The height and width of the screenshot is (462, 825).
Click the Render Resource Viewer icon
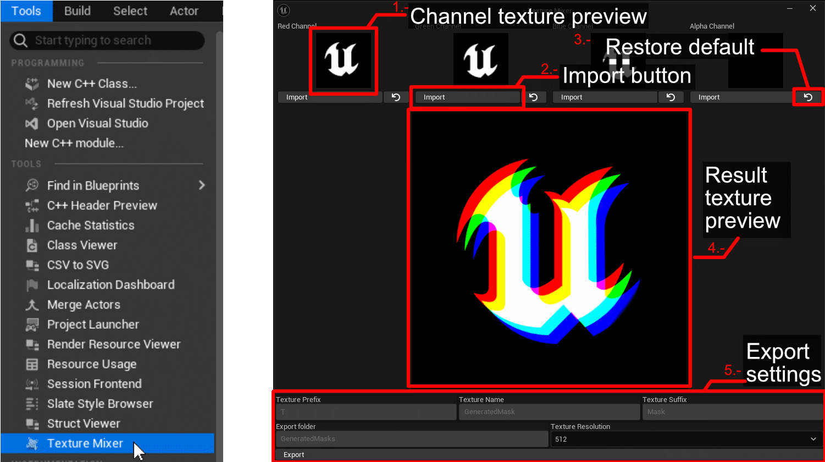[x=32, y=344]
